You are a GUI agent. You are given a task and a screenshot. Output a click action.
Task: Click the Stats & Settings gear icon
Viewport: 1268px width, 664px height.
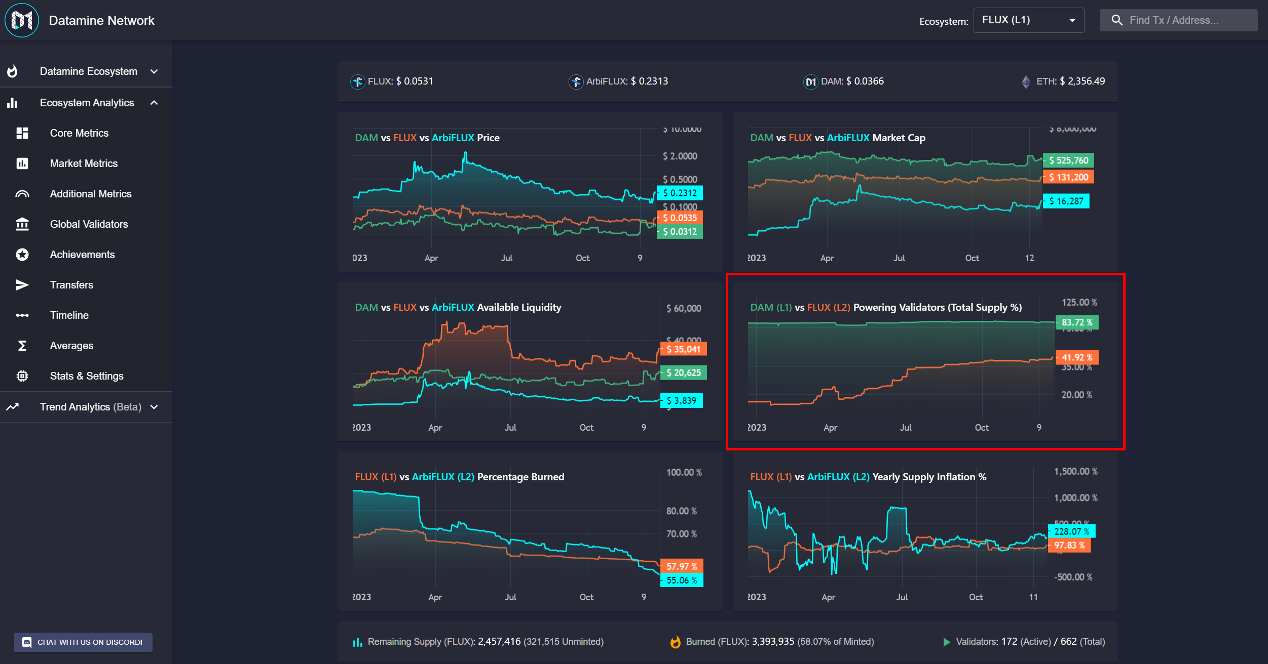(x=22, y=376)
